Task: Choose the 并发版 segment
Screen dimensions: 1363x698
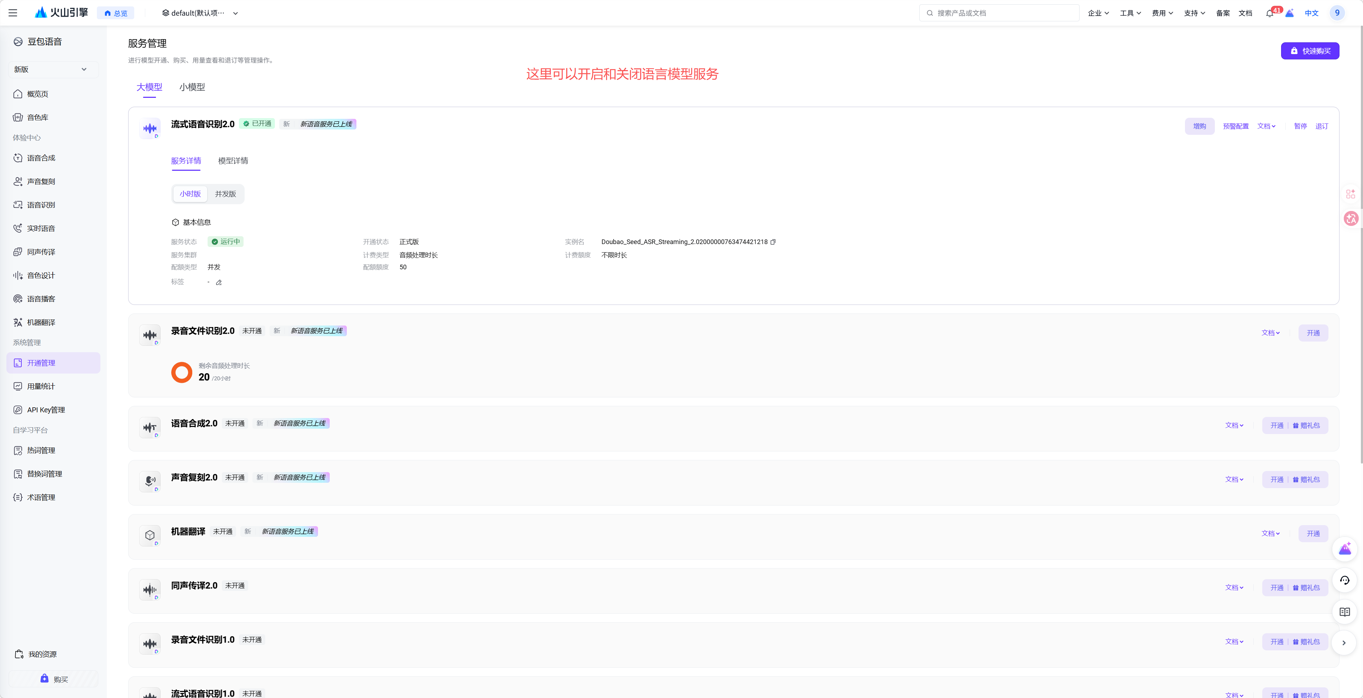Action: tap(225, 194)
